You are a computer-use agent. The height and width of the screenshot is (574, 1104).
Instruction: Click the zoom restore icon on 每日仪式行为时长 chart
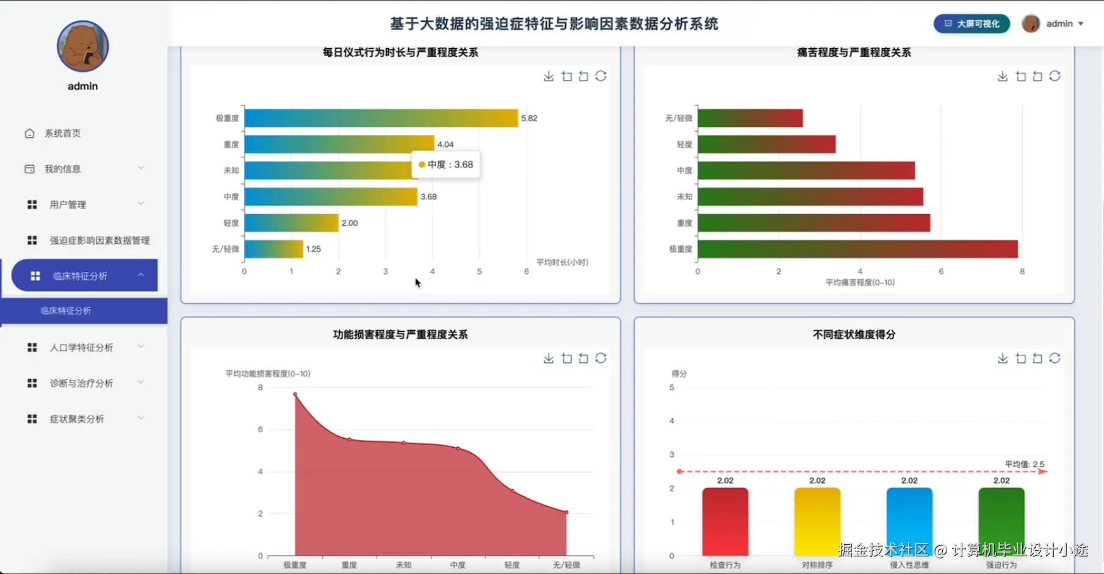coord(583,76)
